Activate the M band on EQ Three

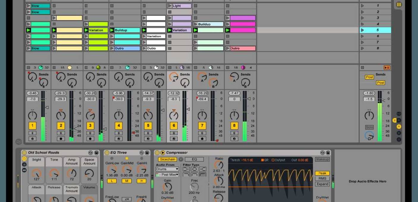pyautogui.click(x=126, y=181)
